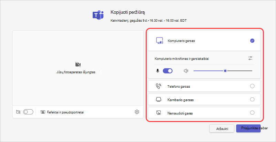Click the Ketvirtadienį meeting date text

point(149,21)
